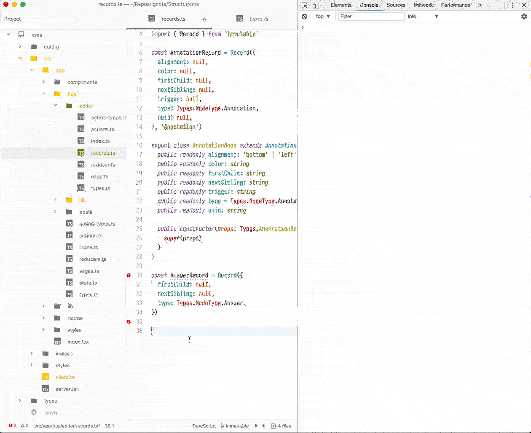Viewport: 531px width, 433px height.
Task: Click the immutable git branch label
Action: [x=235, y=425]
